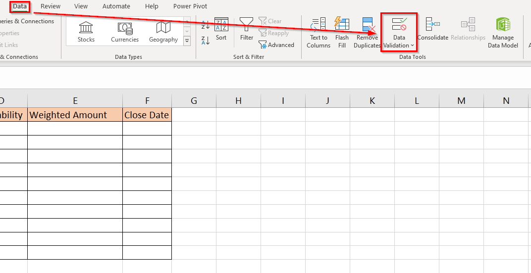Select the Close Date header cell
The height and width of the screenshot is (273, 531).
point(147,115)
